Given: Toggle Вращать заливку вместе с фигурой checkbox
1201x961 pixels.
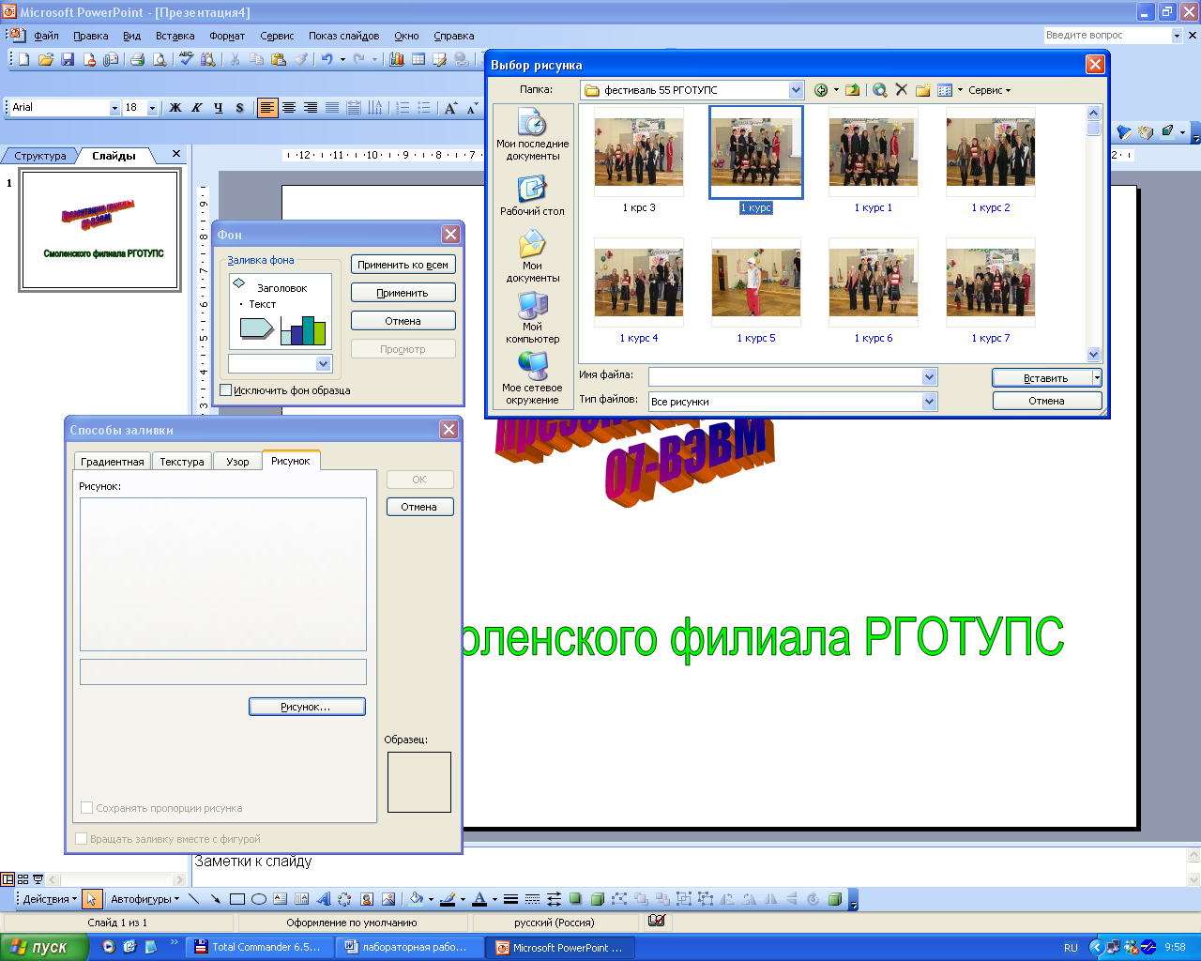Looking at the screenshot, I should pyautogui.click(x=82, y=839).
